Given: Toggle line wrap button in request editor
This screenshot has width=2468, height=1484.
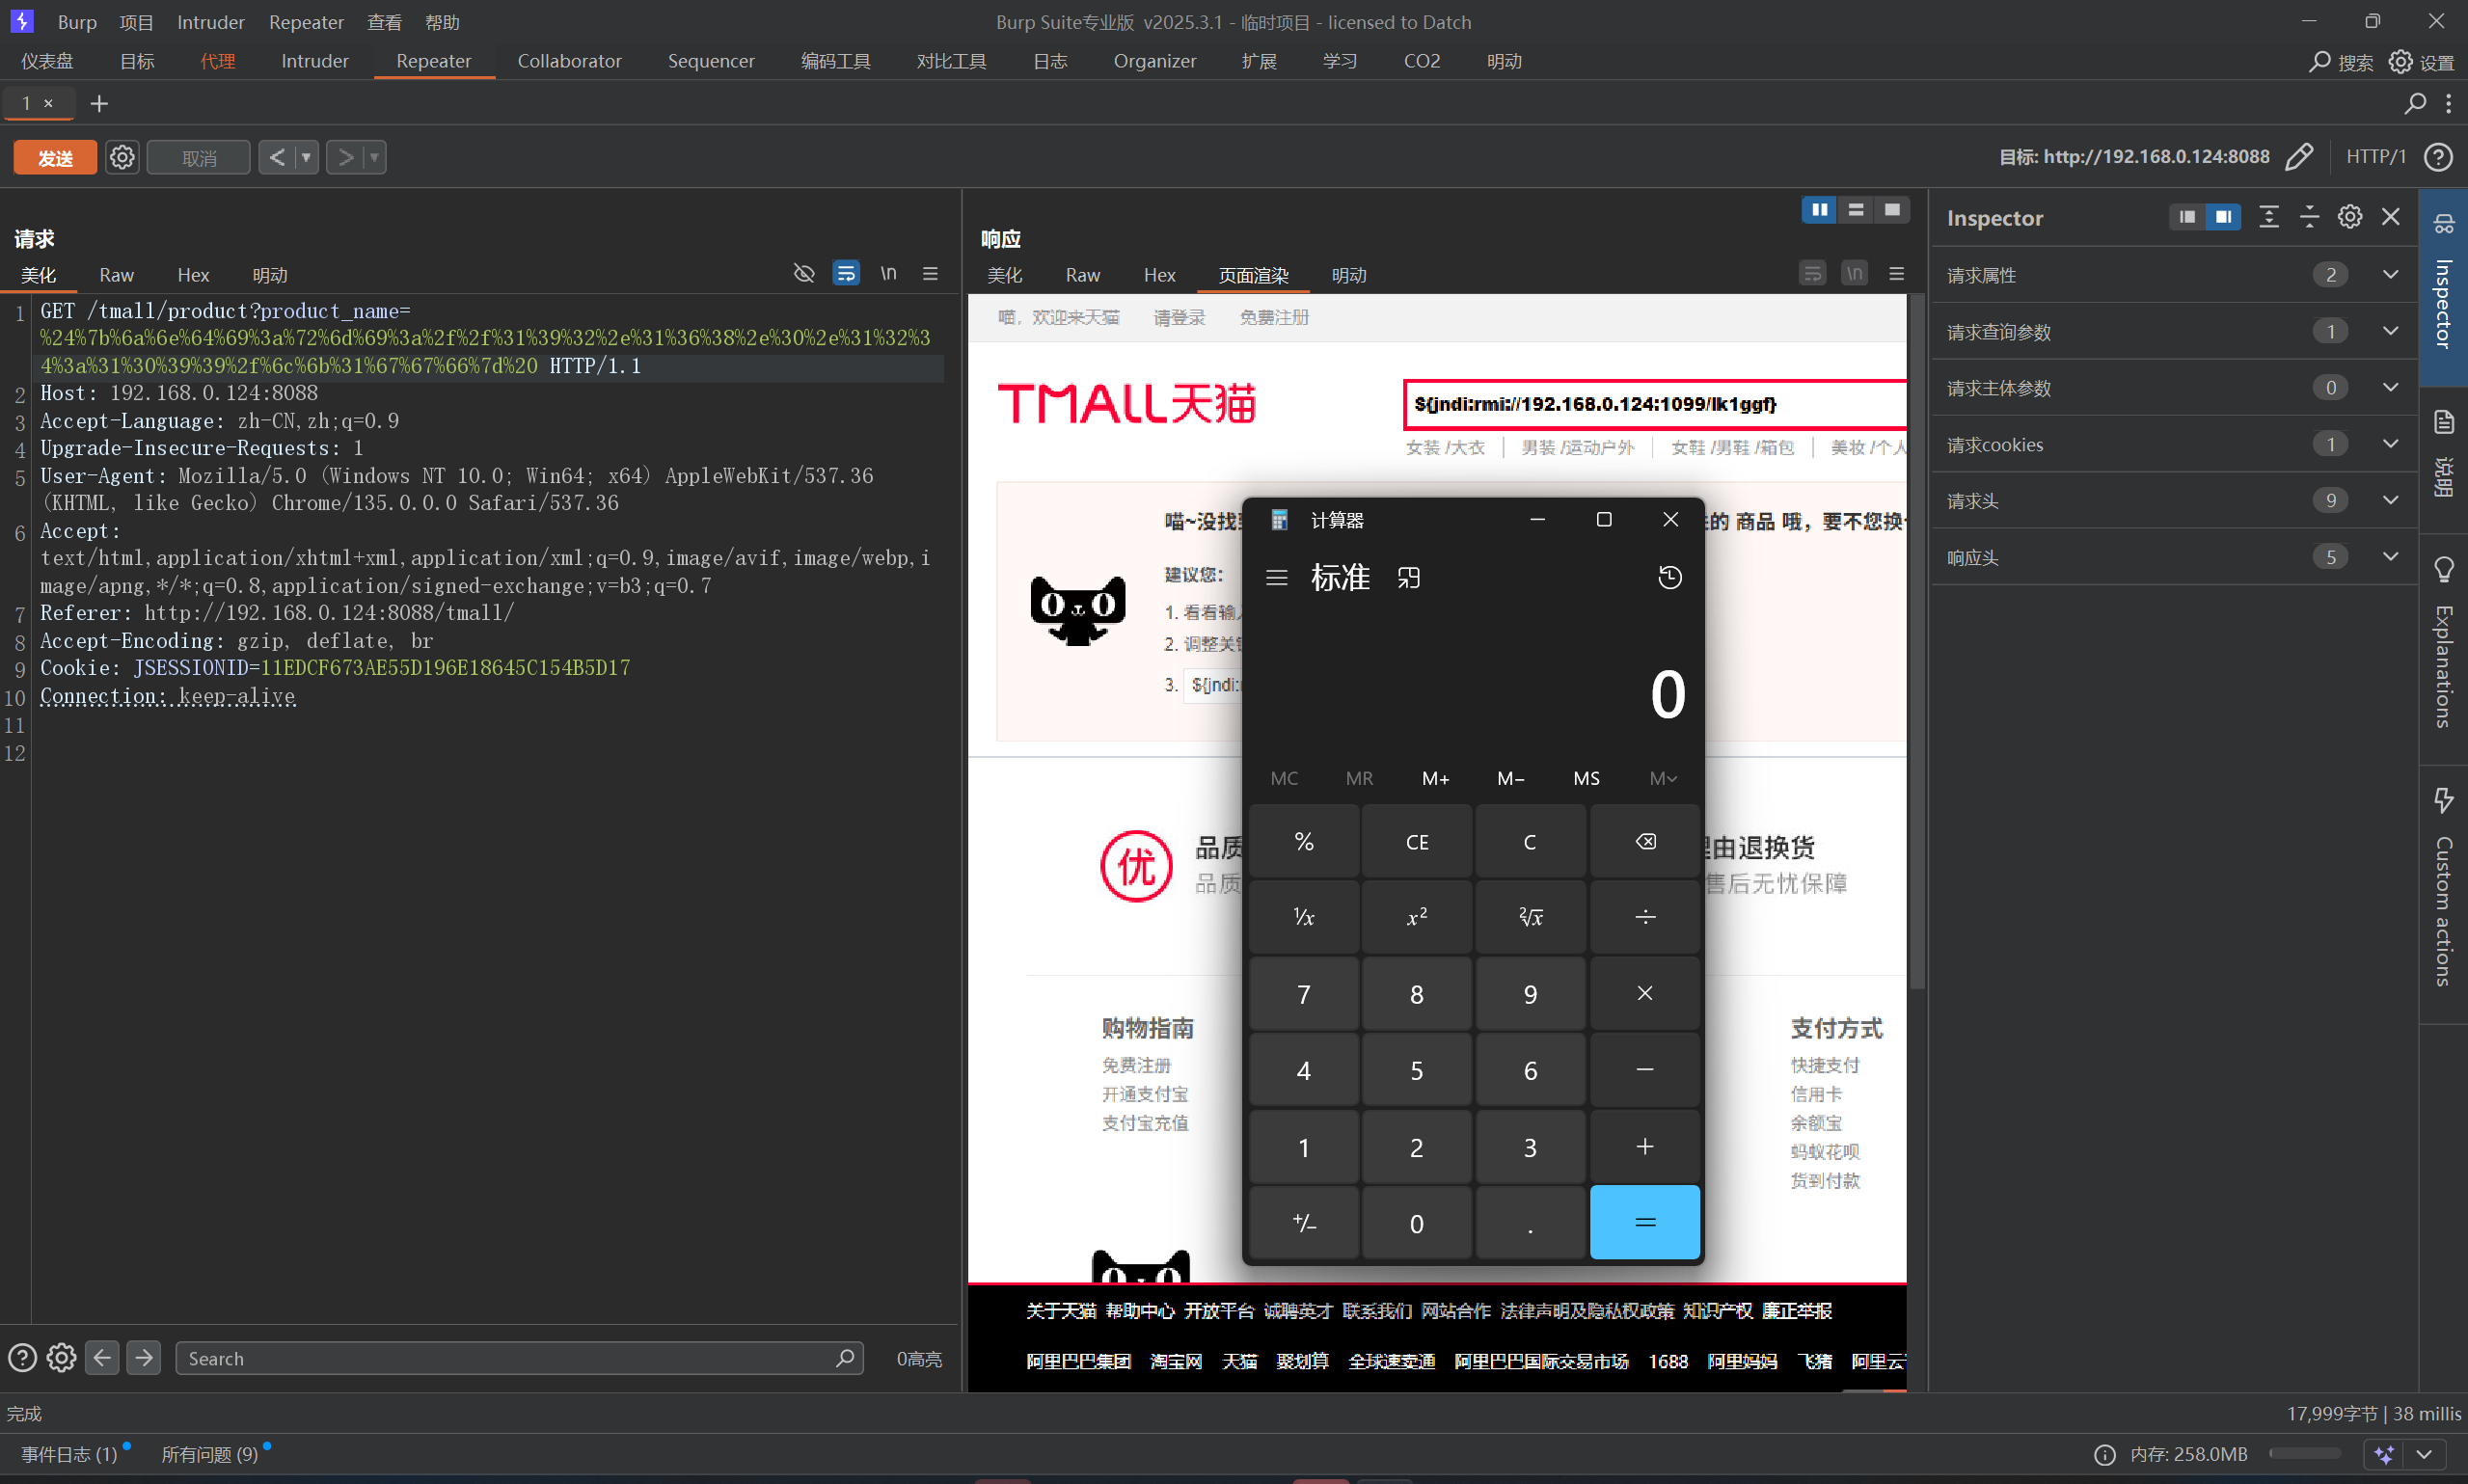Looking at the screenshot, I should [x=845, y=274].
